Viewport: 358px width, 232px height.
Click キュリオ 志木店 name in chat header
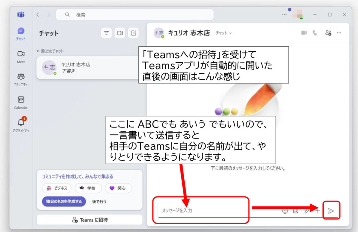coord(189,33)
